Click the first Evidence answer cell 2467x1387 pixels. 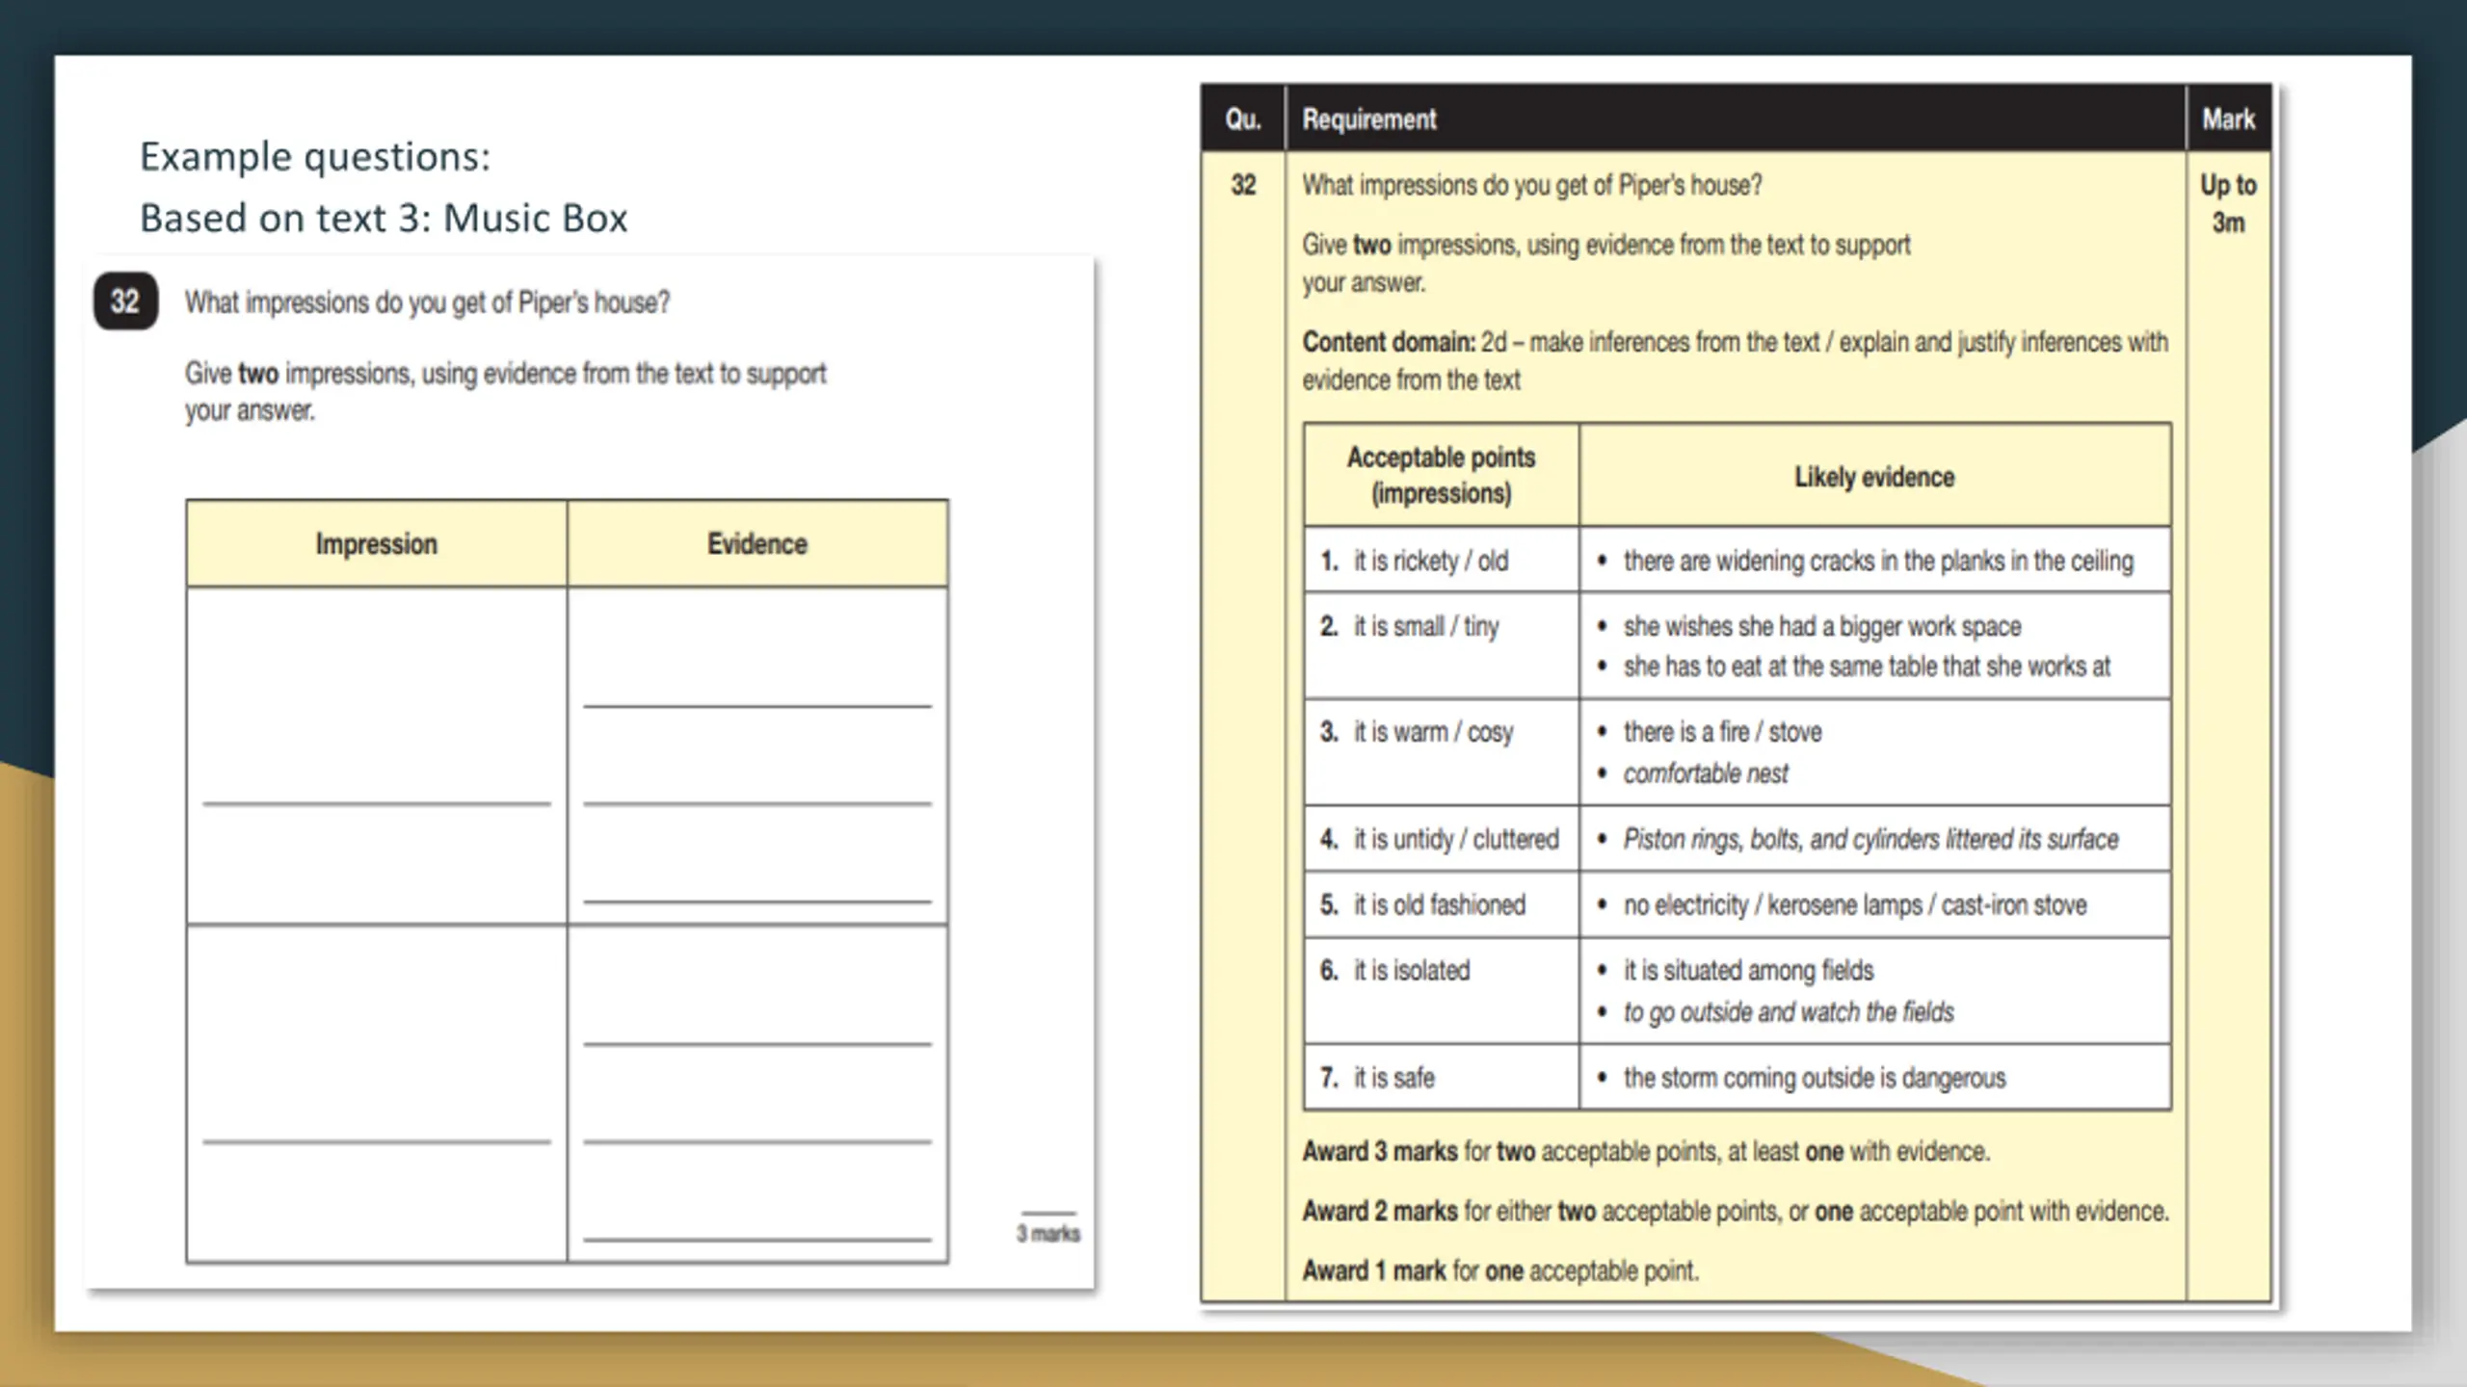tap(757, 755)
